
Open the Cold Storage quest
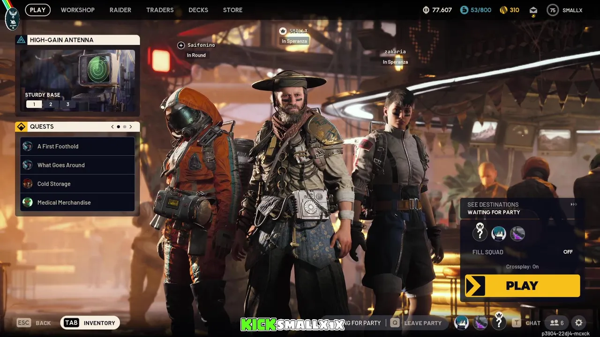(x=77, y=184)
